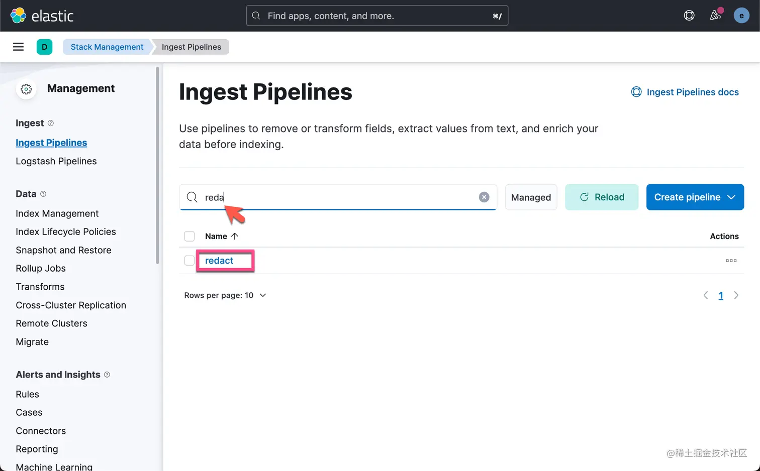Open the redact pipeline link

click(219, 261)
